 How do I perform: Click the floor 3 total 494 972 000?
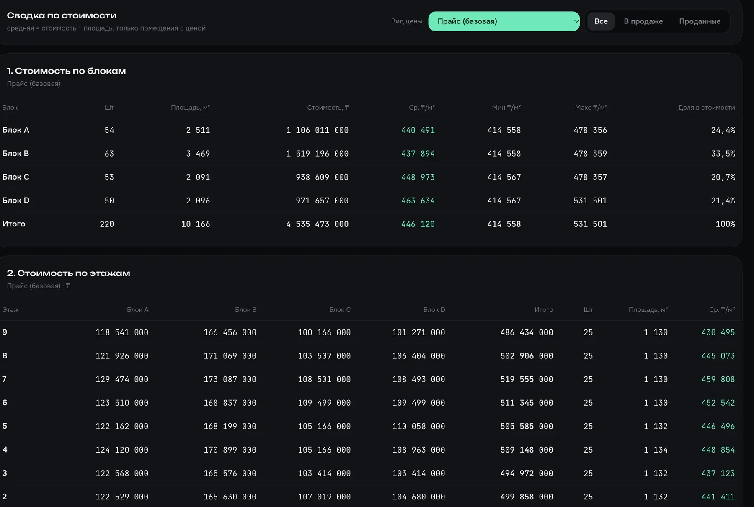click(527, 473)
